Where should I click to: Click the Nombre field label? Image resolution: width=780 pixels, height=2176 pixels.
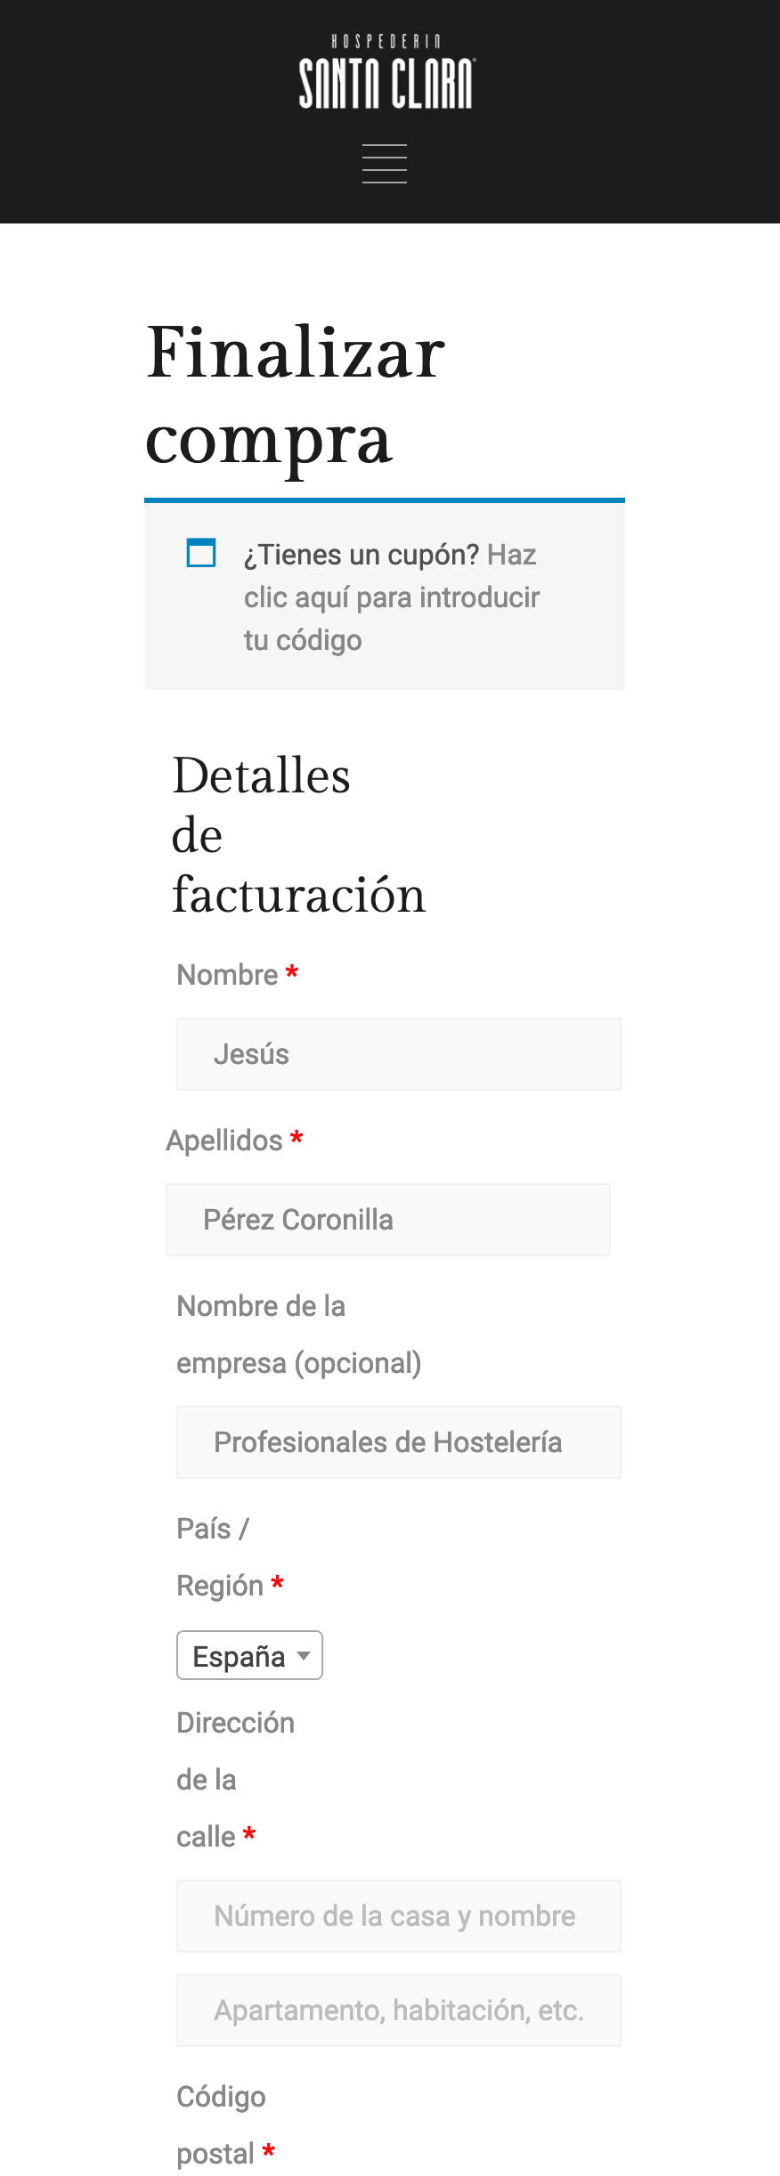pyautogui.click(x=228, y=975)
